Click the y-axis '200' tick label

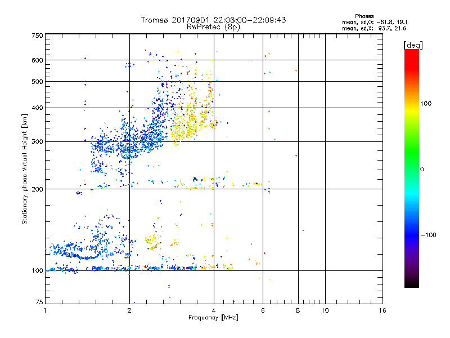37,189
